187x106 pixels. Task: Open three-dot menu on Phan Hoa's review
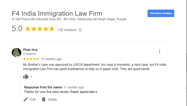pyautogui.click(x=160, y=51)
